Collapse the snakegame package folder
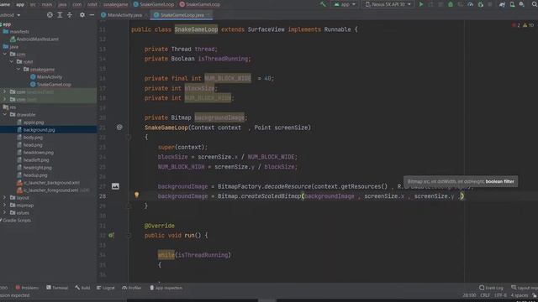 (18, 69)
